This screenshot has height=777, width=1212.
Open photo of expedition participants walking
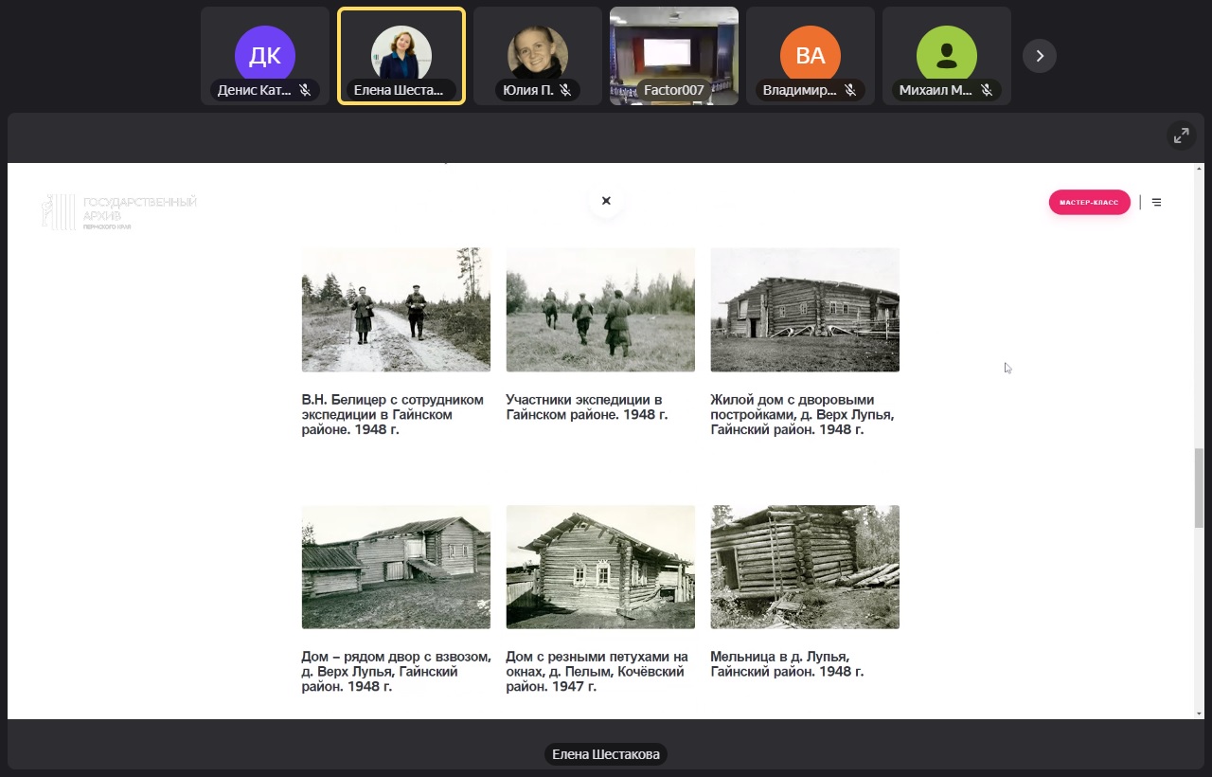click(600, 310)
